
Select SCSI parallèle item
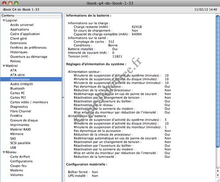(x=20, y=143)
